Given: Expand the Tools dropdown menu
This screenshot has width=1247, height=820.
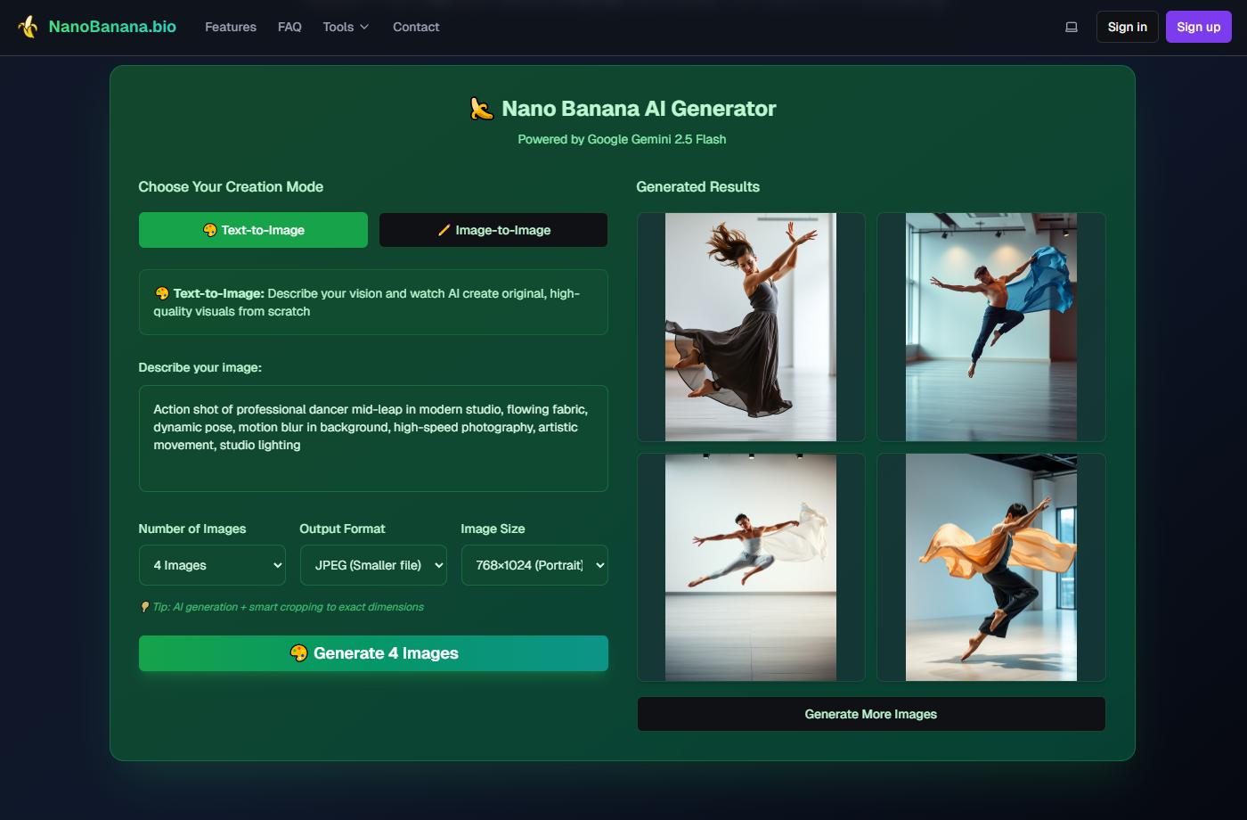Looking at the screenshot, I should (x=346, y=27).
